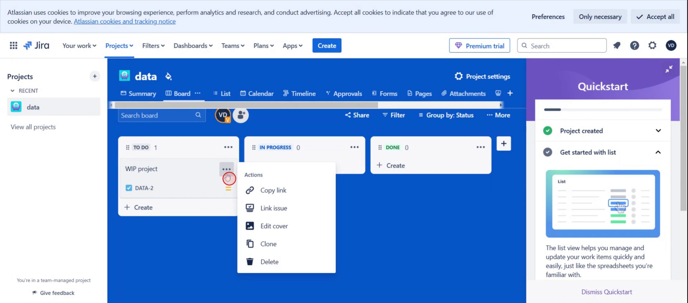The height and width of the screenshot is (303, 688).
Task: Open Jira settings gear icon
Action: point(652,45)
